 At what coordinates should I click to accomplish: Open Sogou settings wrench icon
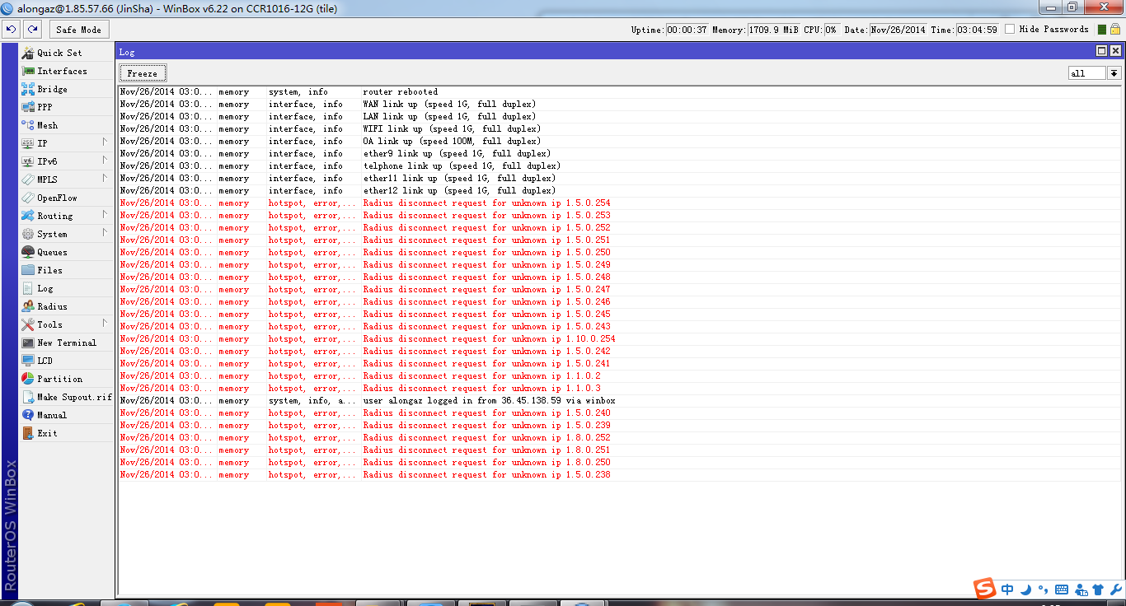click(1116, 590)
